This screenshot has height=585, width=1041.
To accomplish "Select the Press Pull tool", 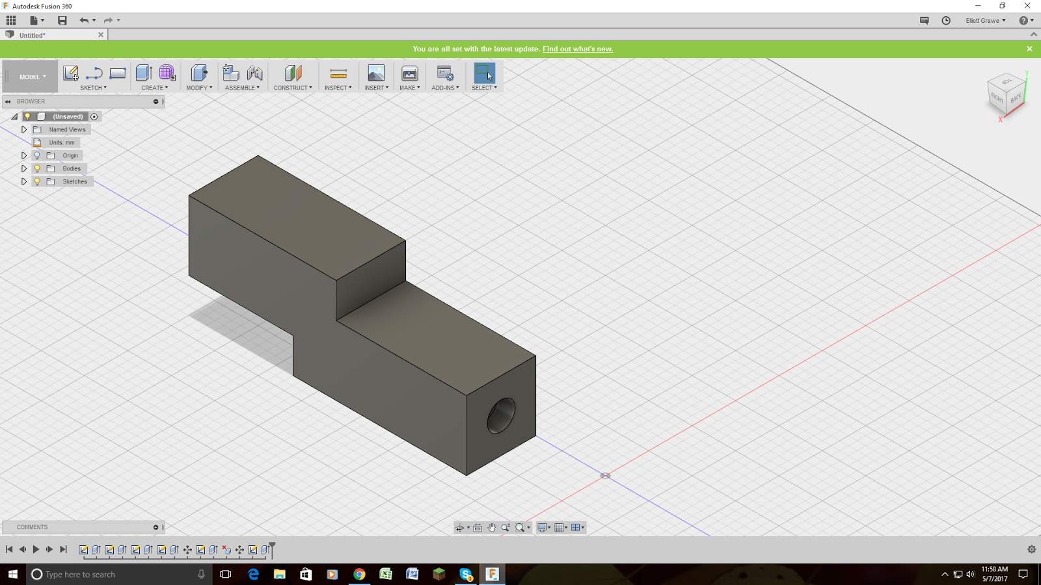I will pos(199,73).
